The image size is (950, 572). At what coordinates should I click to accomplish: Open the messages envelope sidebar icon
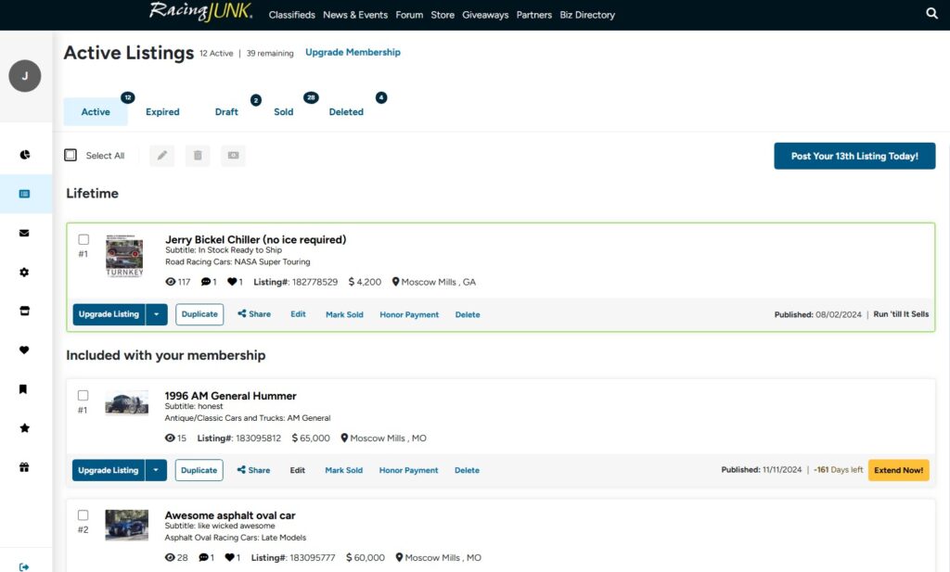(x=24, y=233)
